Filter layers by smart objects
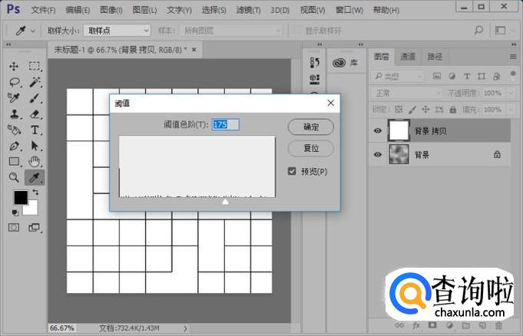Viewport: 523px width, 336px height. [x=496, y=77]
